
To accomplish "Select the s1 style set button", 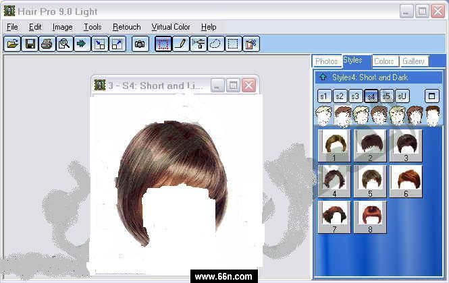I will click(x=325, y=96).
